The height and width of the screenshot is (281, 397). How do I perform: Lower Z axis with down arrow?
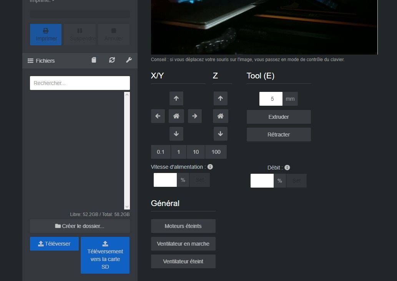(221, 134)
